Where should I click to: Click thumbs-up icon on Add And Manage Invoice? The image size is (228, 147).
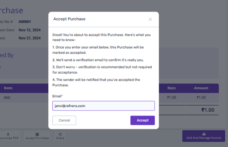(x=204, y=134)
